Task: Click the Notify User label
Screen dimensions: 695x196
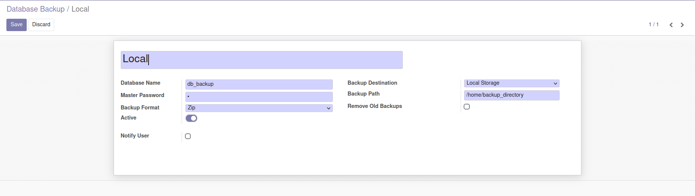Action: coord(135,136)
